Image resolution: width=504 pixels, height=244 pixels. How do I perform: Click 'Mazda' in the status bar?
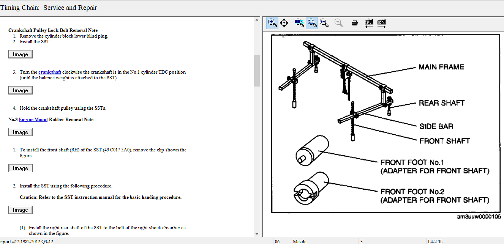click(x=300, y=241)
